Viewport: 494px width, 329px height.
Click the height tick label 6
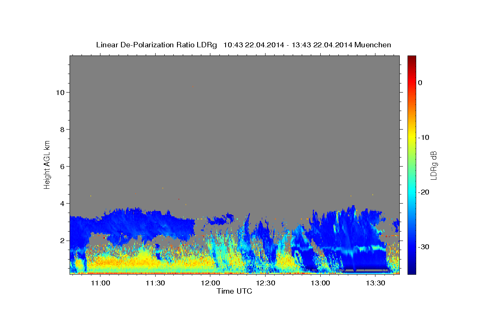[x=62, y=167]
